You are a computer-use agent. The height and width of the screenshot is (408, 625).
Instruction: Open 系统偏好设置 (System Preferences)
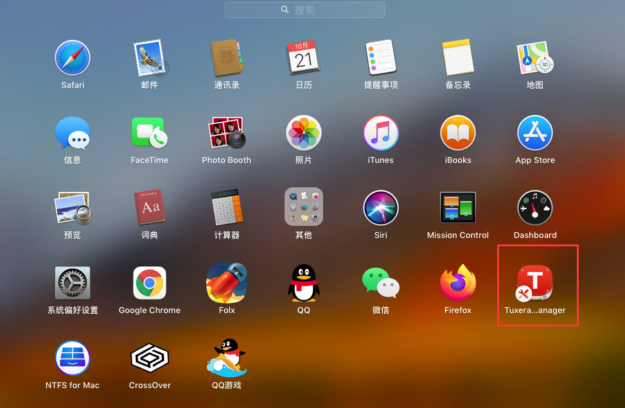(73, 282)
